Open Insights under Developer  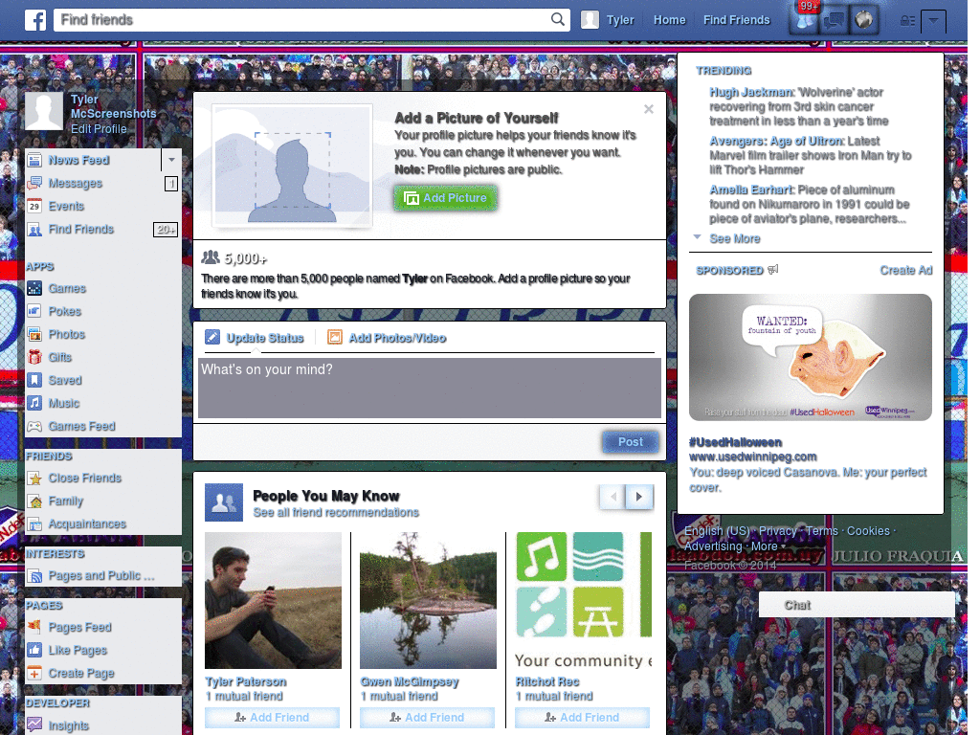pyautogui.click(x=69, y=725)
